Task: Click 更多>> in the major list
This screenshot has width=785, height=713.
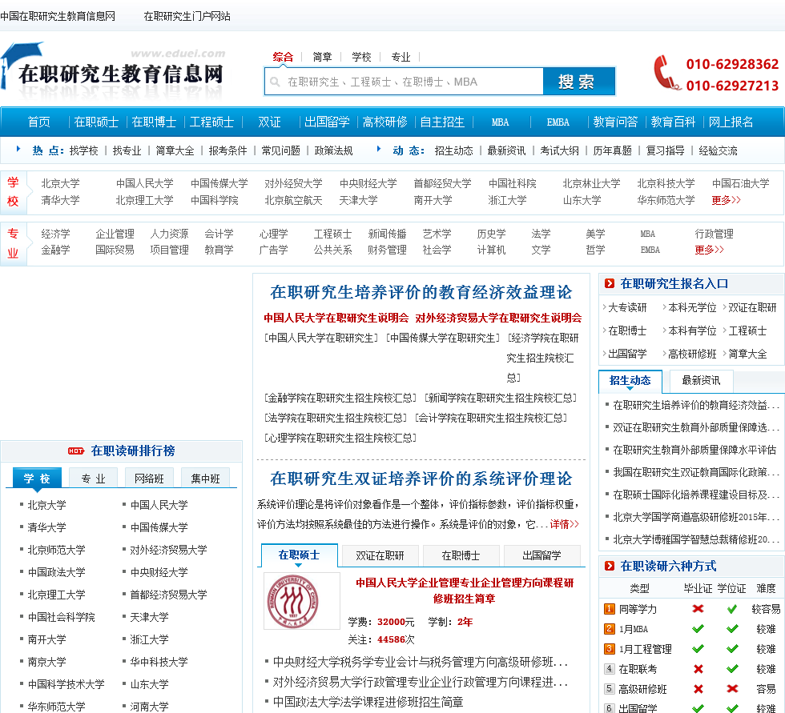Action: (709, 250)
